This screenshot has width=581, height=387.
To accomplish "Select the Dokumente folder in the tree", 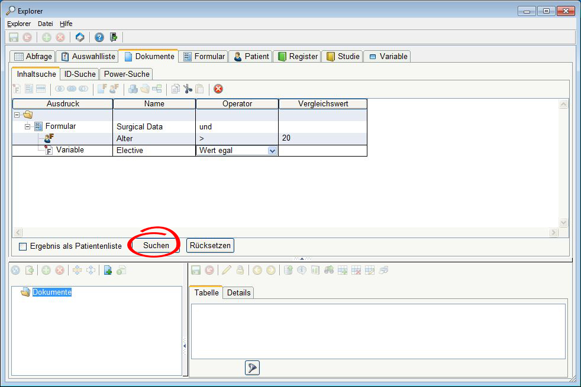I will click(51, 292).
